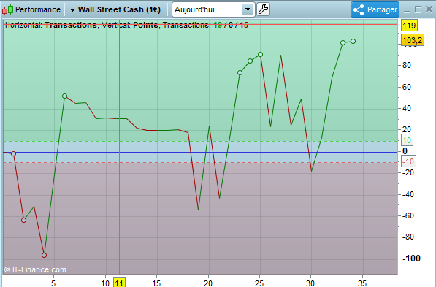
Task: Click the last green data point circle
Action: click(x=353, y=42)
